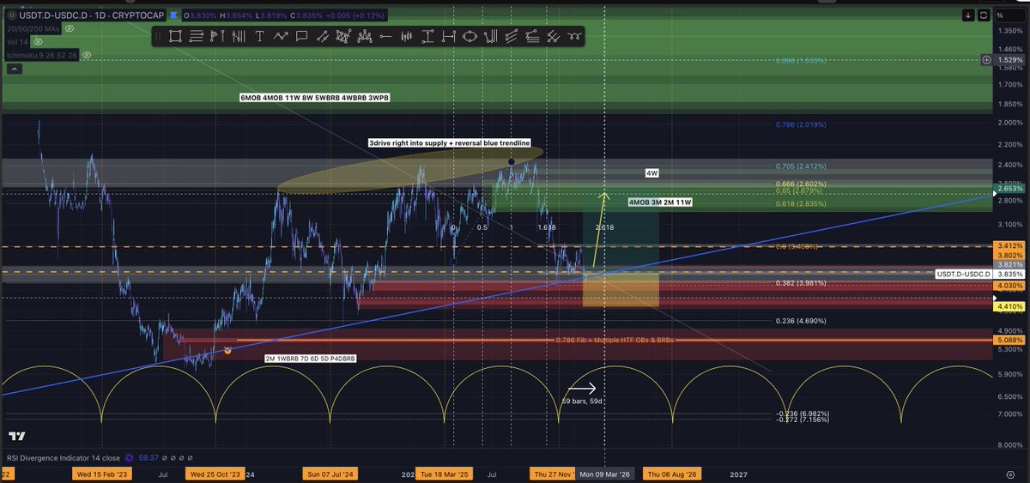Select the cyclic arcs tool in toolbar
1030x483 pixels.
coord(575,36)
